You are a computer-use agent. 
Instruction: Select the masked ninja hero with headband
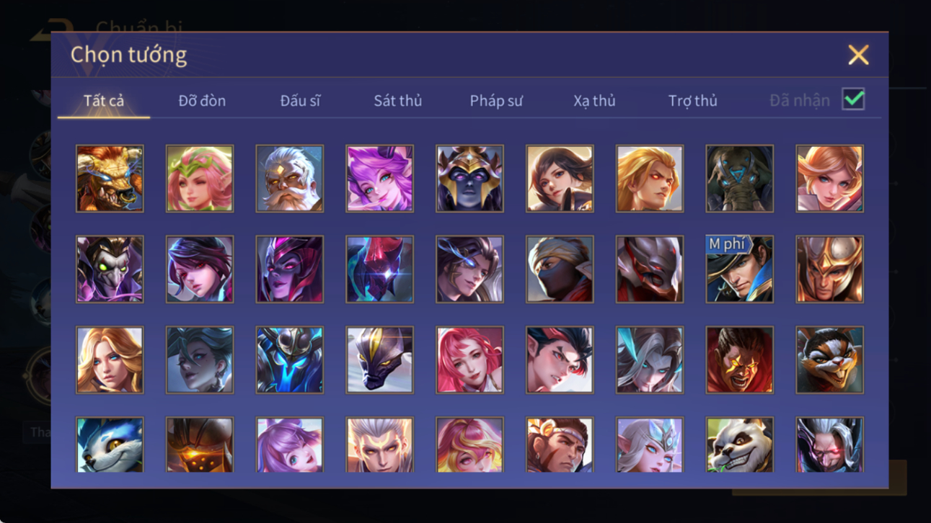coord(560,269)
